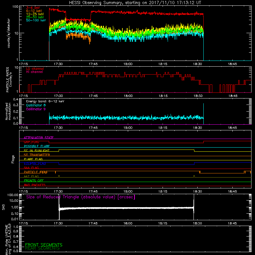Select the orange 6-12 keV legend label
This screenshot has width=255, height=255.
coord(34,11)
